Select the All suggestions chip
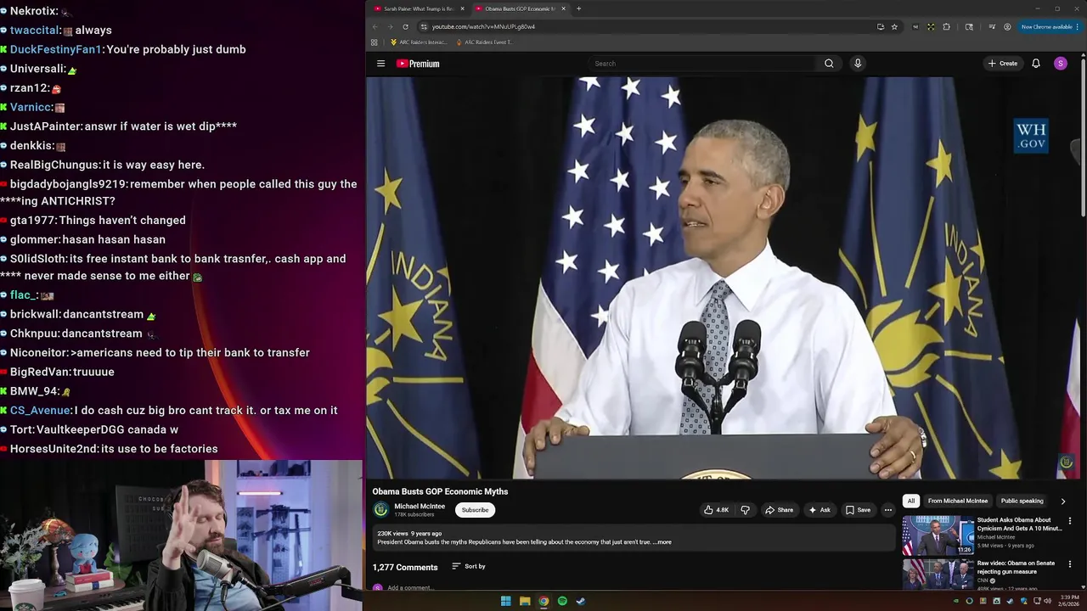Screen dimensions: 1087x611 (911, 501)
